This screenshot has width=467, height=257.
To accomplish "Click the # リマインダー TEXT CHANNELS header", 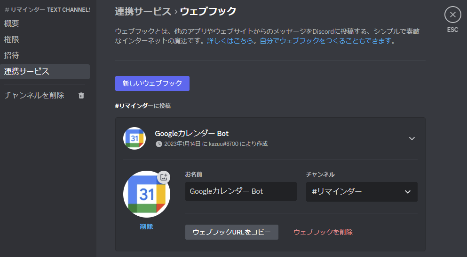I will [47, 10].
